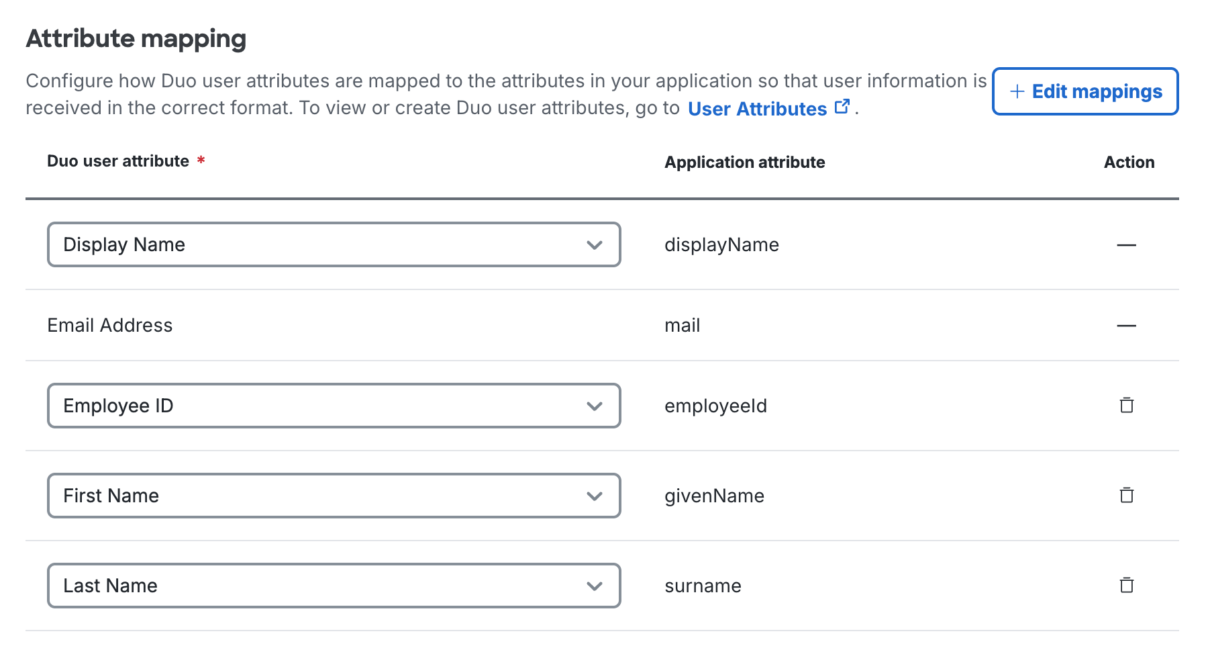The image size is (1208, 646).
Task: Delete the Last Name mapping row
Action: (1127, 586)
